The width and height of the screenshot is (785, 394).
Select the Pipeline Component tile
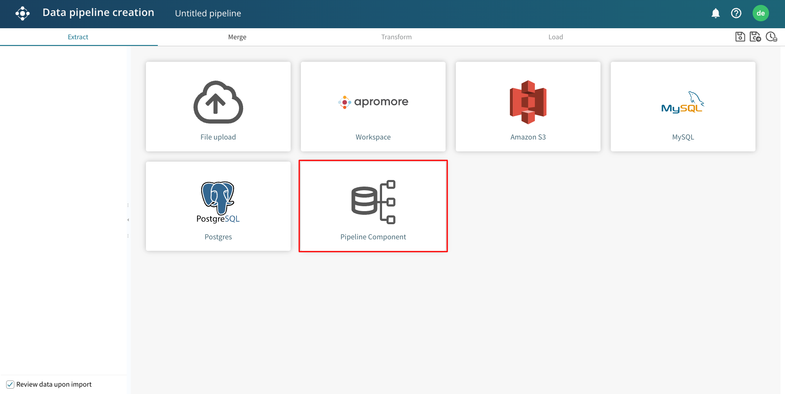point(373,206)
